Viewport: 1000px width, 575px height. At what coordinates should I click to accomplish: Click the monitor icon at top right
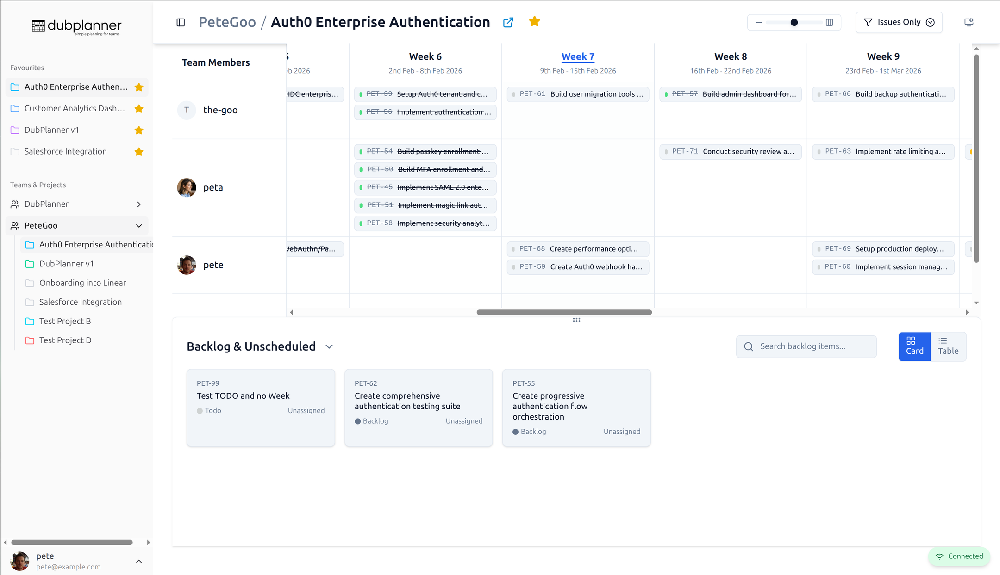pyautogui.click(x=969, y=22)
